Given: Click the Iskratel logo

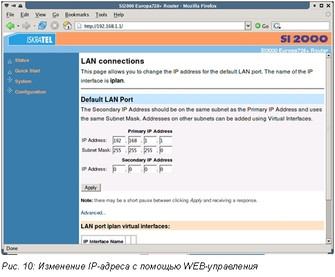Looking at the screenshot, I should tap(32, 39).
